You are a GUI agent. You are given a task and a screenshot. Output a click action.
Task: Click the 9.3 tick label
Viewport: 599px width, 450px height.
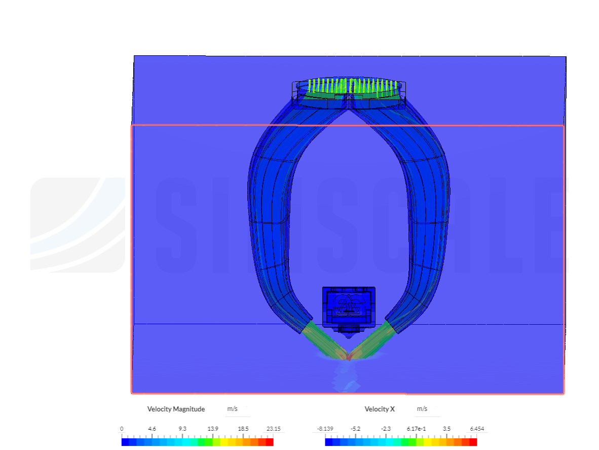click(182, 429)
